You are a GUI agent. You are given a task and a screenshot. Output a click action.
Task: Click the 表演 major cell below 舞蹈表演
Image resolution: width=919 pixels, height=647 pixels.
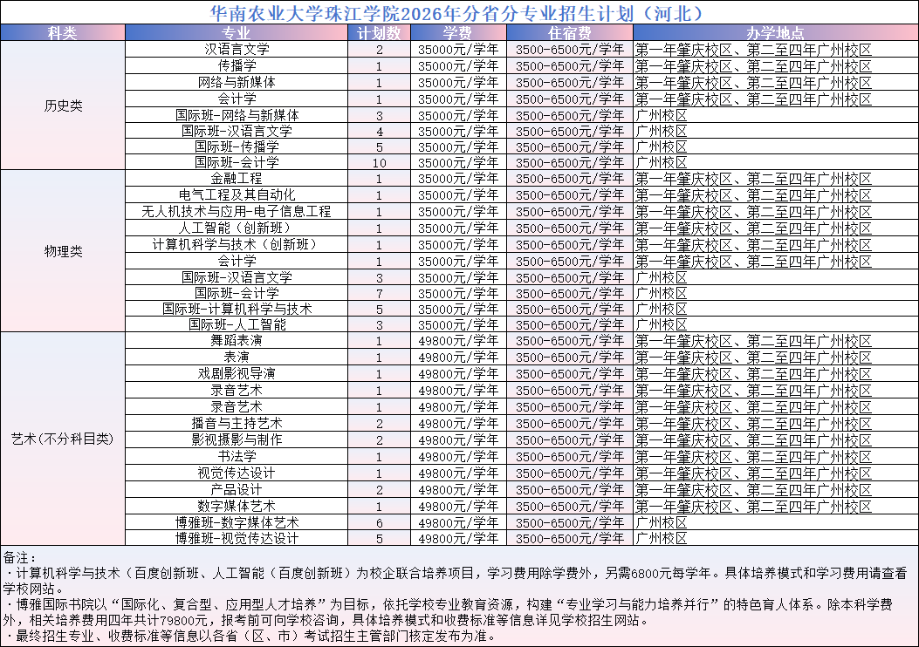point(237,357)
